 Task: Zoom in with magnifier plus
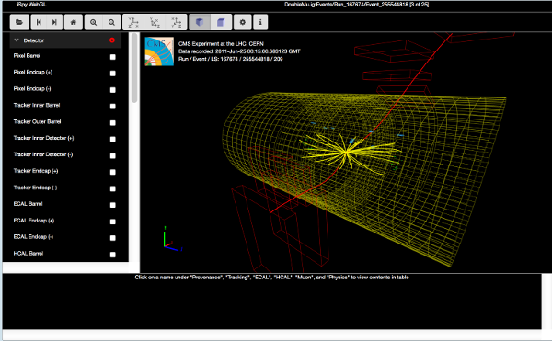point(93,22)
